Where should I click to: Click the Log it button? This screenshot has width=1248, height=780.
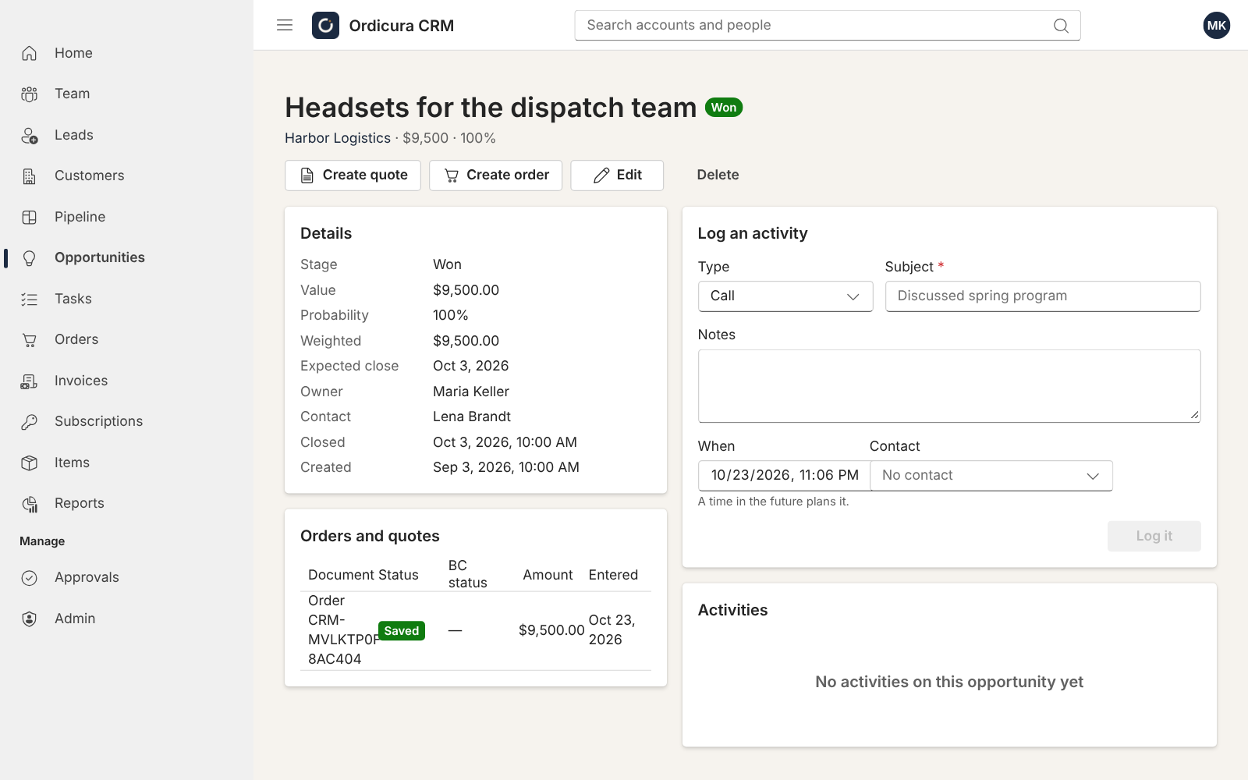(x=1154, y=536)
